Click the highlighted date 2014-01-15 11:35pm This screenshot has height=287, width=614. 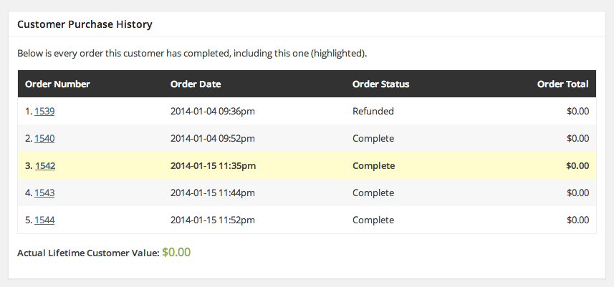(214, 166)
